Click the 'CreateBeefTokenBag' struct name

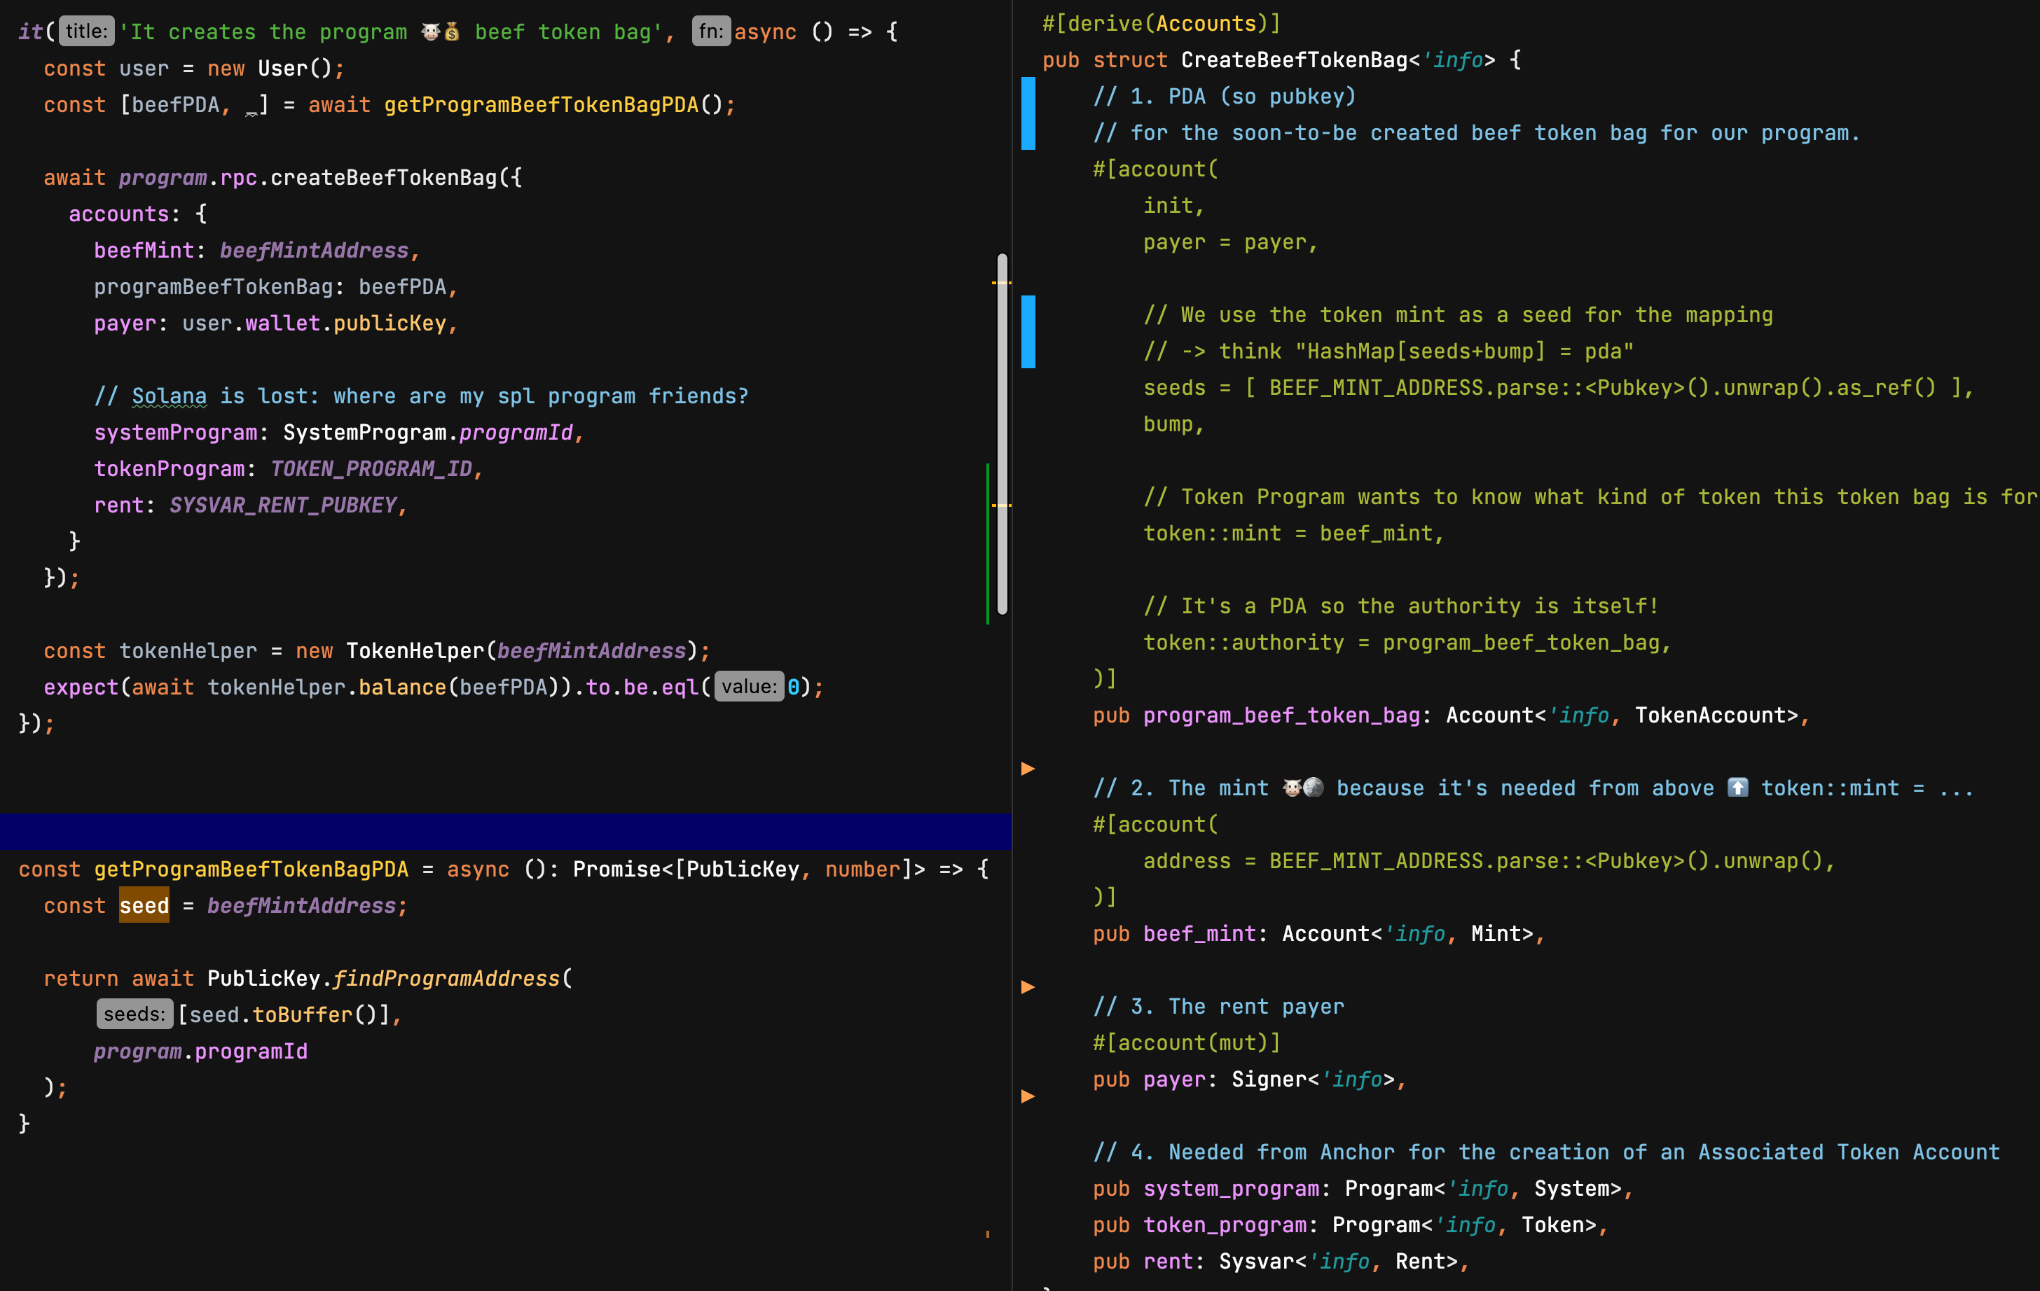(1295, 60)
